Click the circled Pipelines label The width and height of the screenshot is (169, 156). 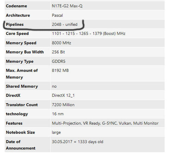click(x=15, y=24)
